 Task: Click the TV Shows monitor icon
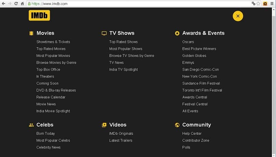(x=104, y=33)
